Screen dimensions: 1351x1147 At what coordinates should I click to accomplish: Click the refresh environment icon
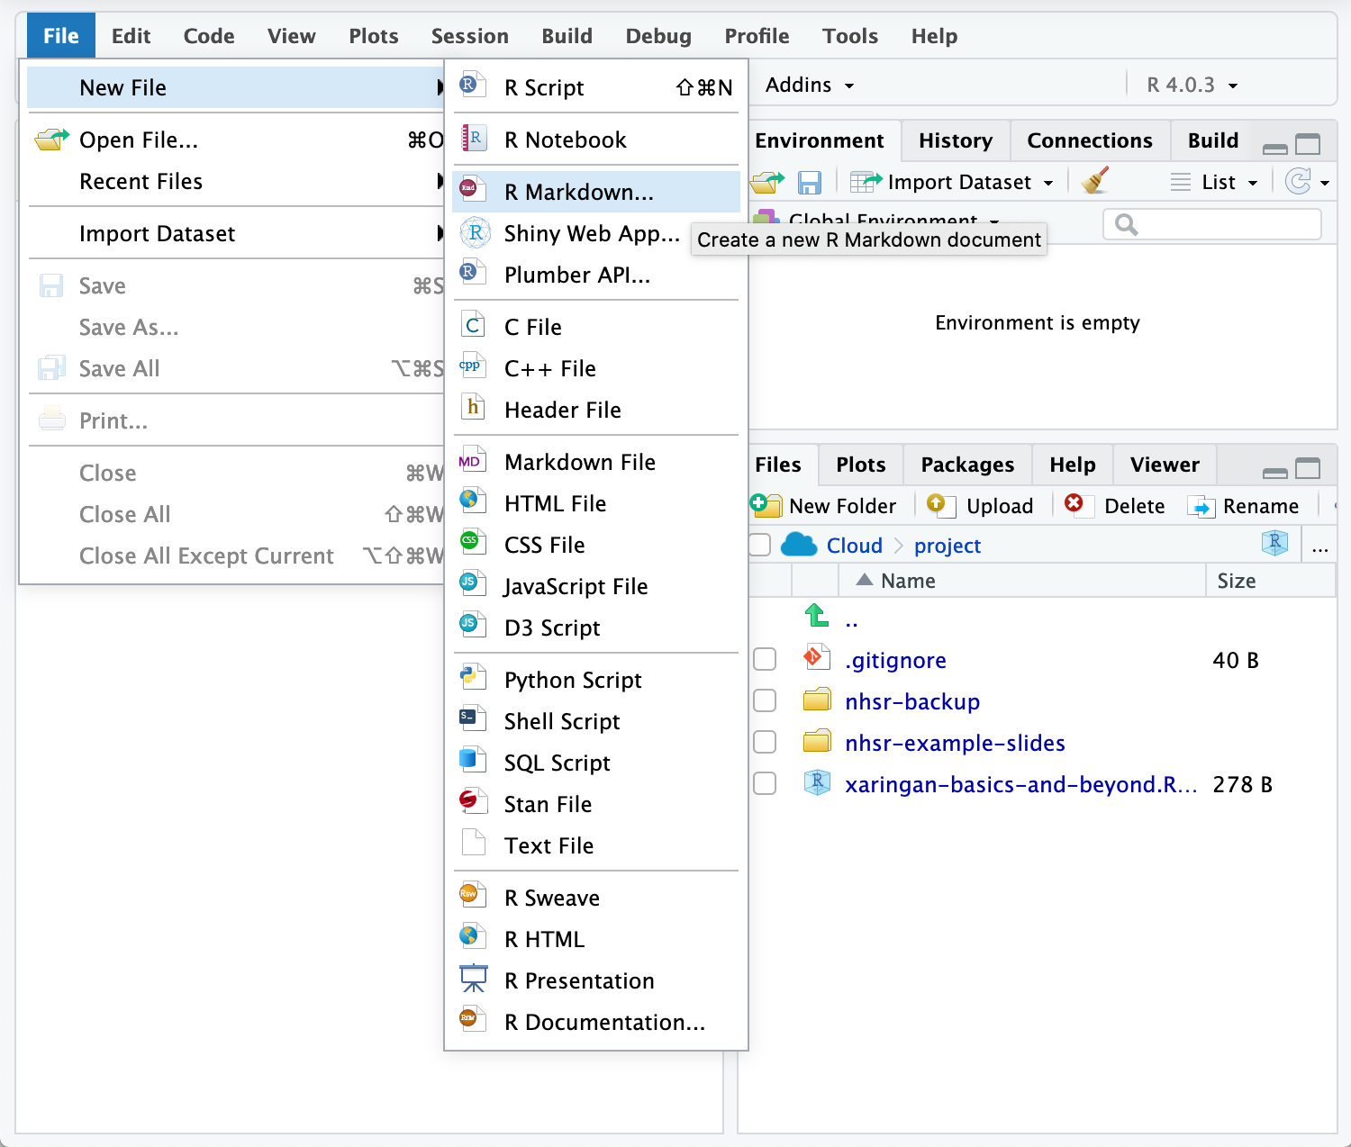(1298, 182)
